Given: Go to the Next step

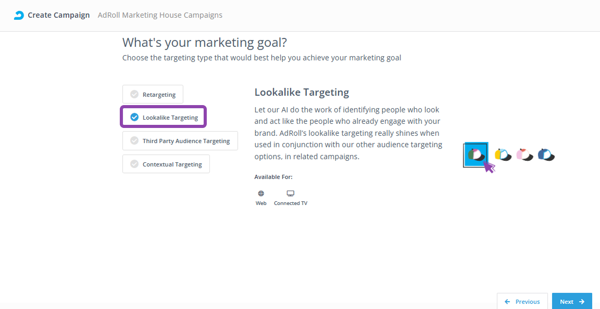Looking at the screenshot, I should (x=572, y=301).
